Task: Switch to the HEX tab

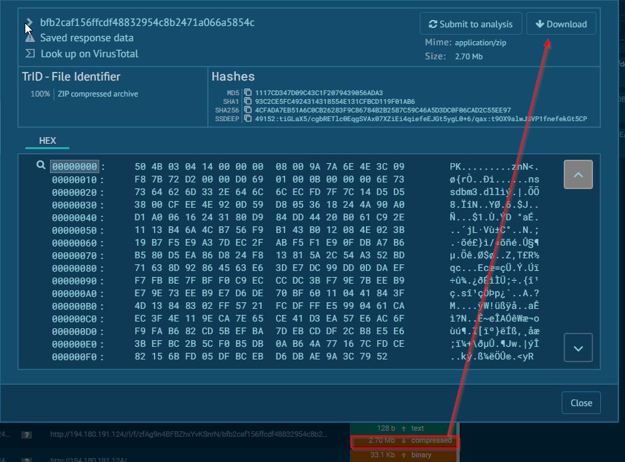Action: click(47, 140)
